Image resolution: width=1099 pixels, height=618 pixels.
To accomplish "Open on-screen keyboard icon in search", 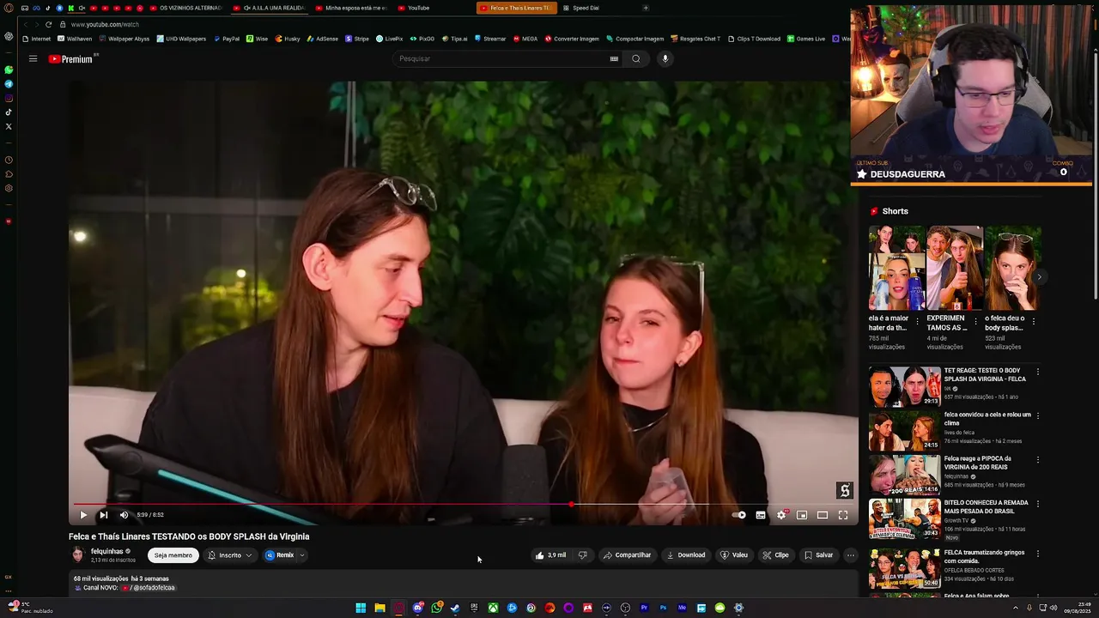I will click(614, 58).
